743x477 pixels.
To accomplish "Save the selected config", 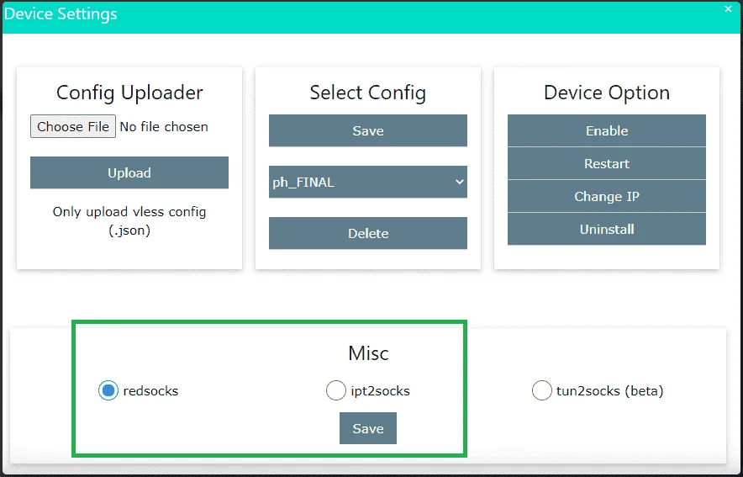I will [x=367, y=130].
